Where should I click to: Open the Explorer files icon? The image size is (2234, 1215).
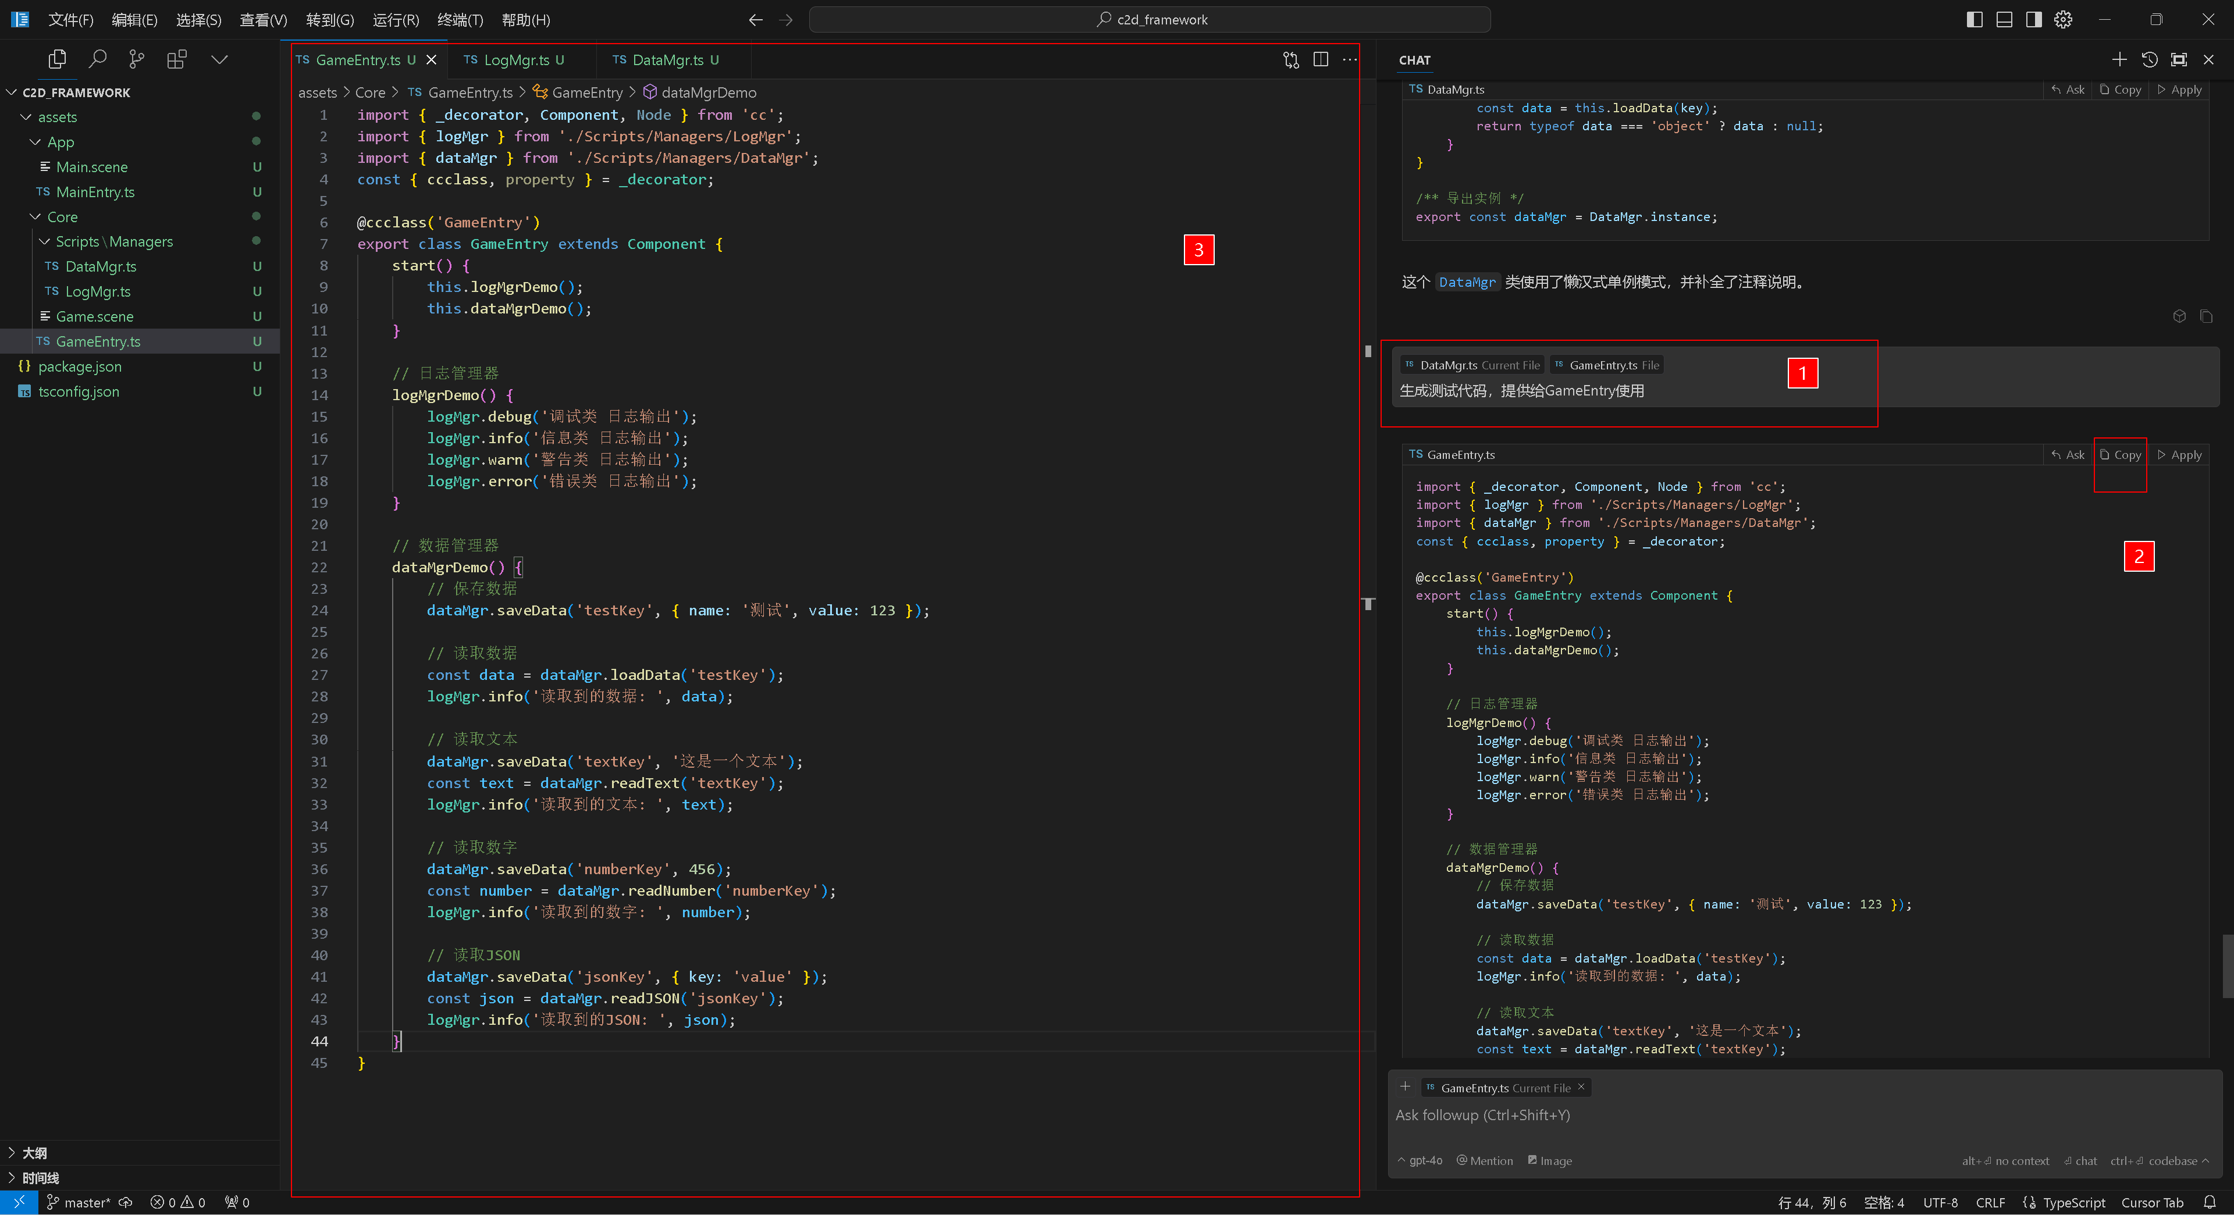click(x=57, y=59)
